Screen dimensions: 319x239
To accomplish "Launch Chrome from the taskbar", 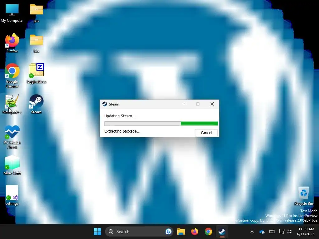I will click(x=208, y=232).
